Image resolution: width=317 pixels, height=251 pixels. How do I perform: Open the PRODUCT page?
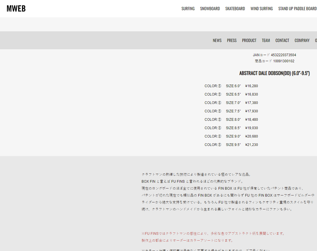pyautogui.click(x=249, y=40)
